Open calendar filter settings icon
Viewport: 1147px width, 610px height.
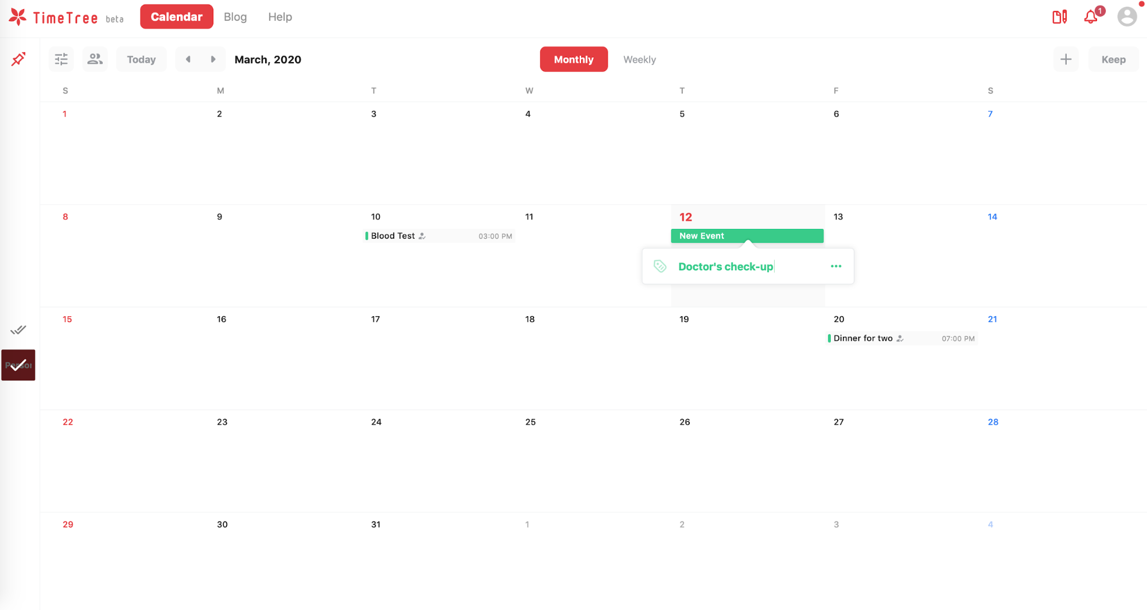(x=61, y=59)
